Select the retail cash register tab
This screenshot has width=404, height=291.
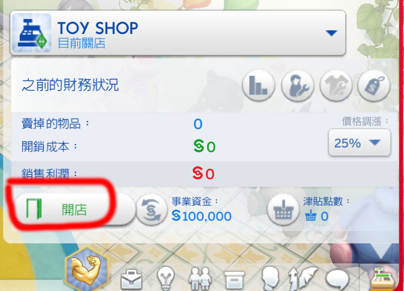pos(382,278)
